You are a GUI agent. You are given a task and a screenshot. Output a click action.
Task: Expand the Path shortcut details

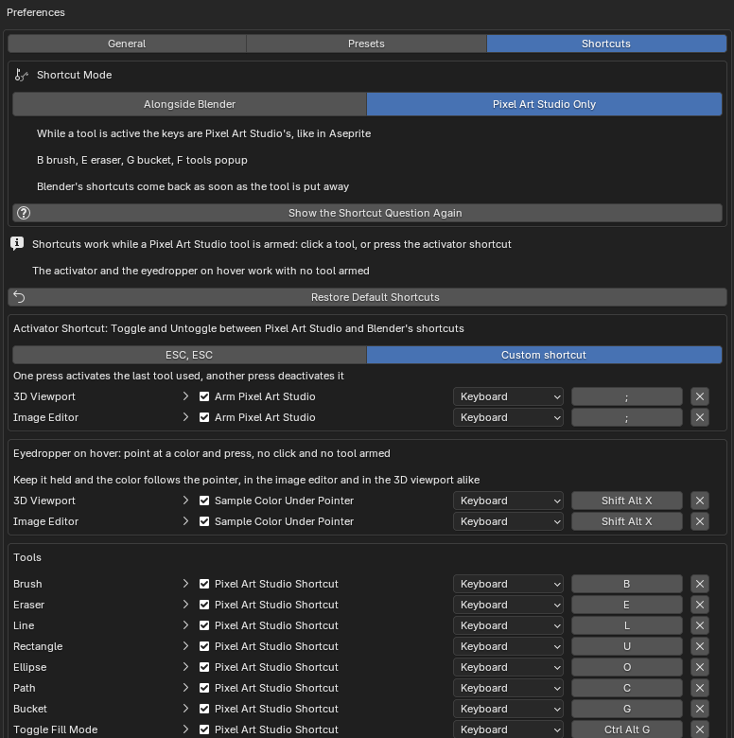(185, 688)
